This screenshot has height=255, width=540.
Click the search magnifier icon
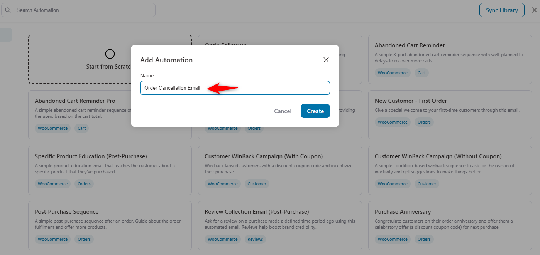[x=8, y=10]
